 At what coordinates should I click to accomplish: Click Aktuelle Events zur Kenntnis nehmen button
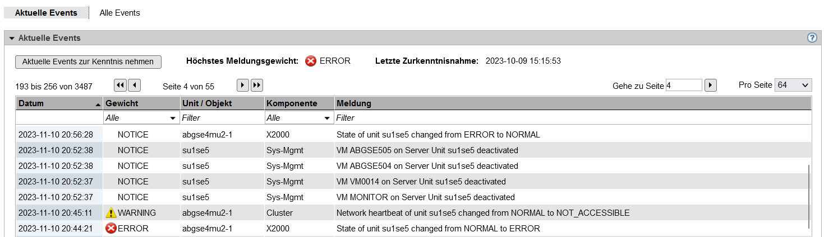pyautogui.click(x=88, y=61)
